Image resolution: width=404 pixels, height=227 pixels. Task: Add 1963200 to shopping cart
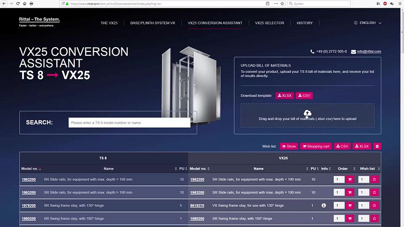[x=350, y=192]
